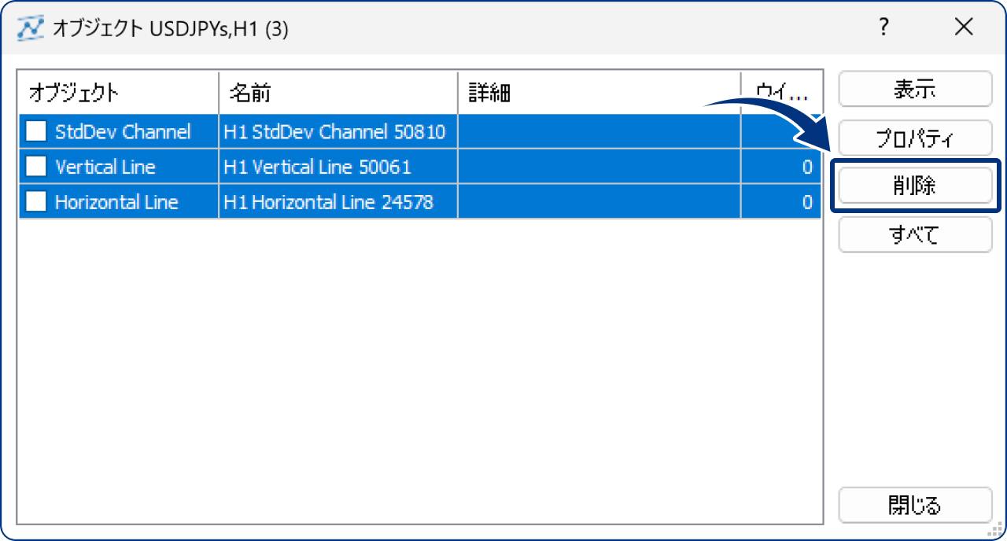
Task: Click the すべて button
Action: tap(915, 234)
